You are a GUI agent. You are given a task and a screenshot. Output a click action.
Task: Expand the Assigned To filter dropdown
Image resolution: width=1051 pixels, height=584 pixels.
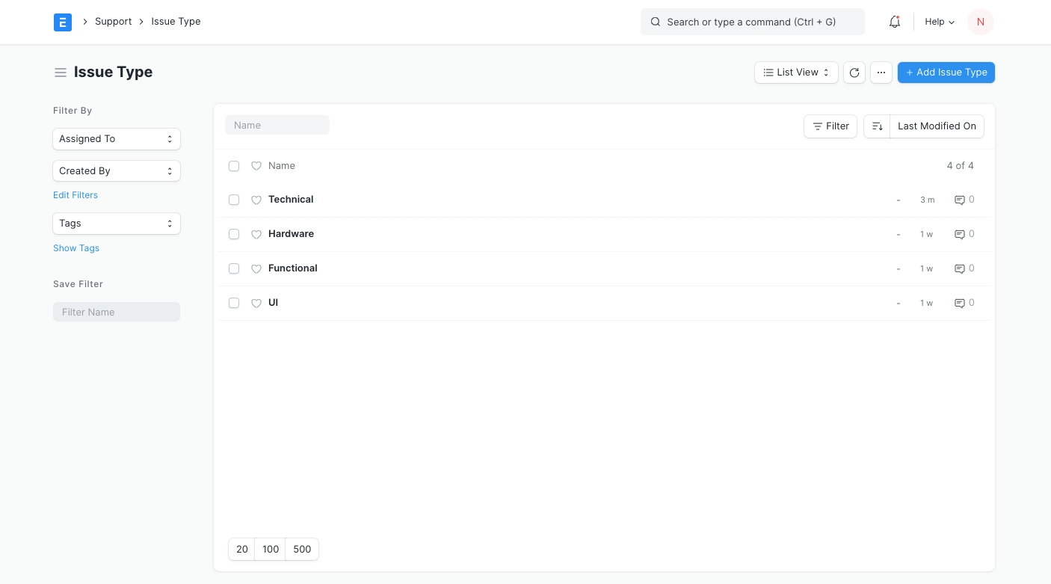(117, 139)
